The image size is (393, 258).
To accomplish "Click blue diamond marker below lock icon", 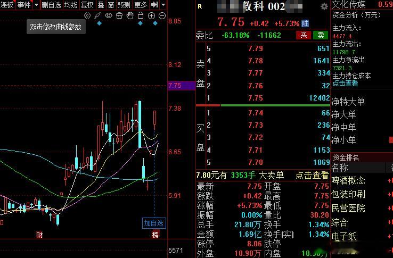I will tap(141, 23).
